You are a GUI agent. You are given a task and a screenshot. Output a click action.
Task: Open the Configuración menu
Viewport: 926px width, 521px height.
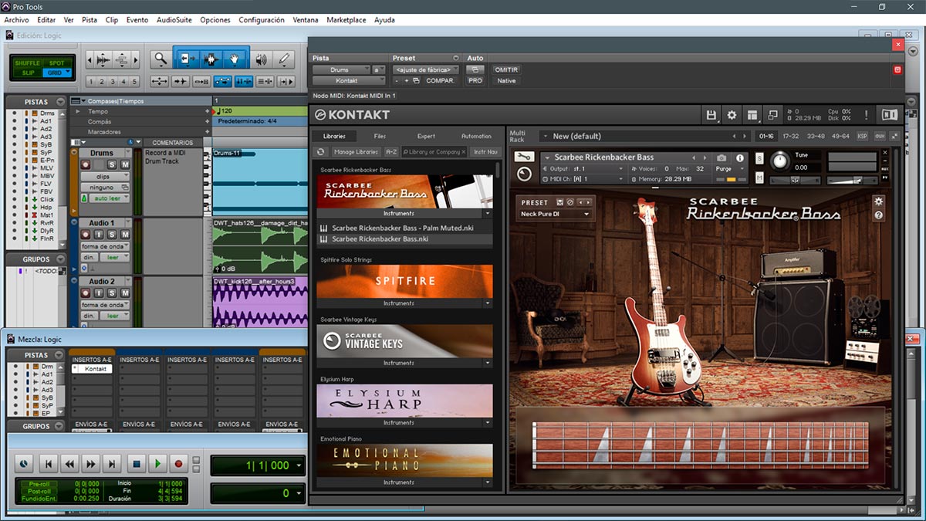tap(261, 20)
